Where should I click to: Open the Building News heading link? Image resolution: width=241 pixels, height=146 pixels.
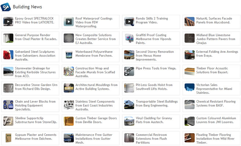pos(27,7)
